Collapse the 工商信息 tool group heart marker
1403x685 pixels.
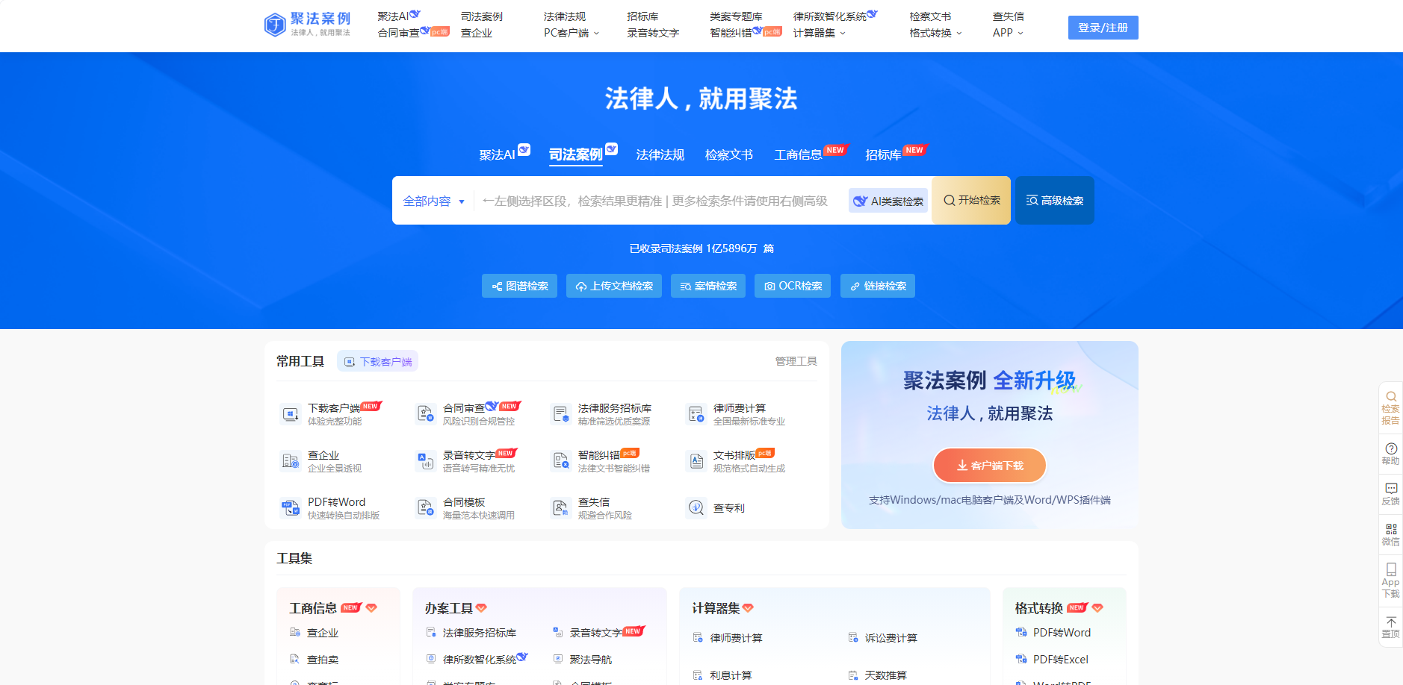(x=371, y=607)
